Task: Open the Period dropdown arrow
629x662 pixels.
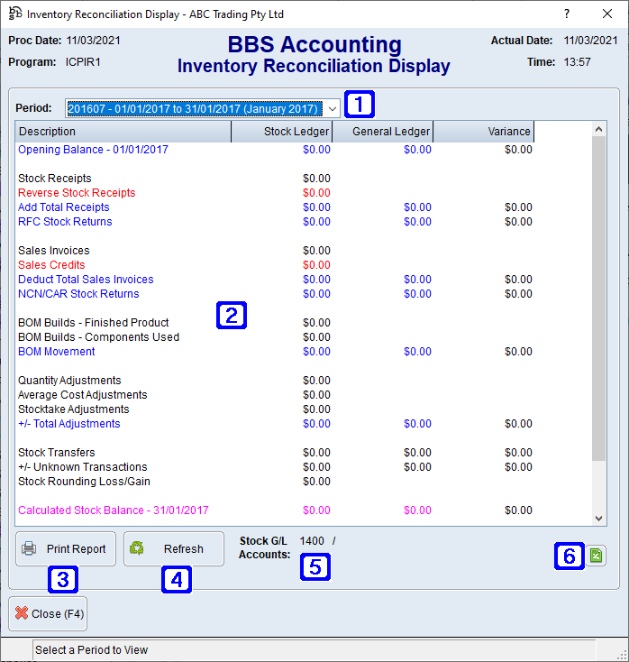Action: (333, 109)
